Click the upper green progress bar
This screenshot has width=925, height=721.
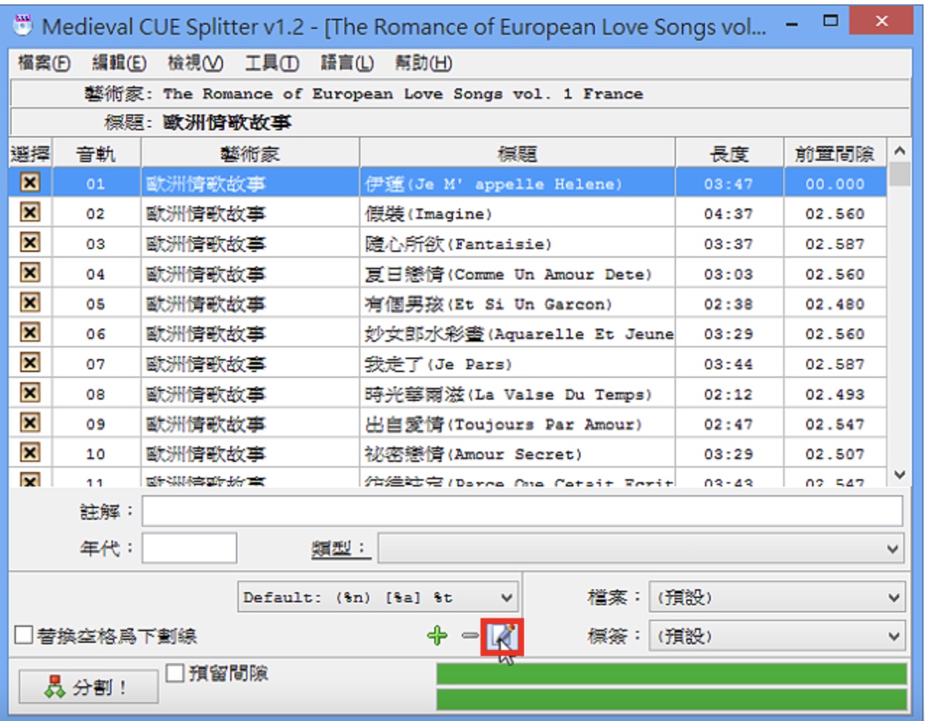672,674
